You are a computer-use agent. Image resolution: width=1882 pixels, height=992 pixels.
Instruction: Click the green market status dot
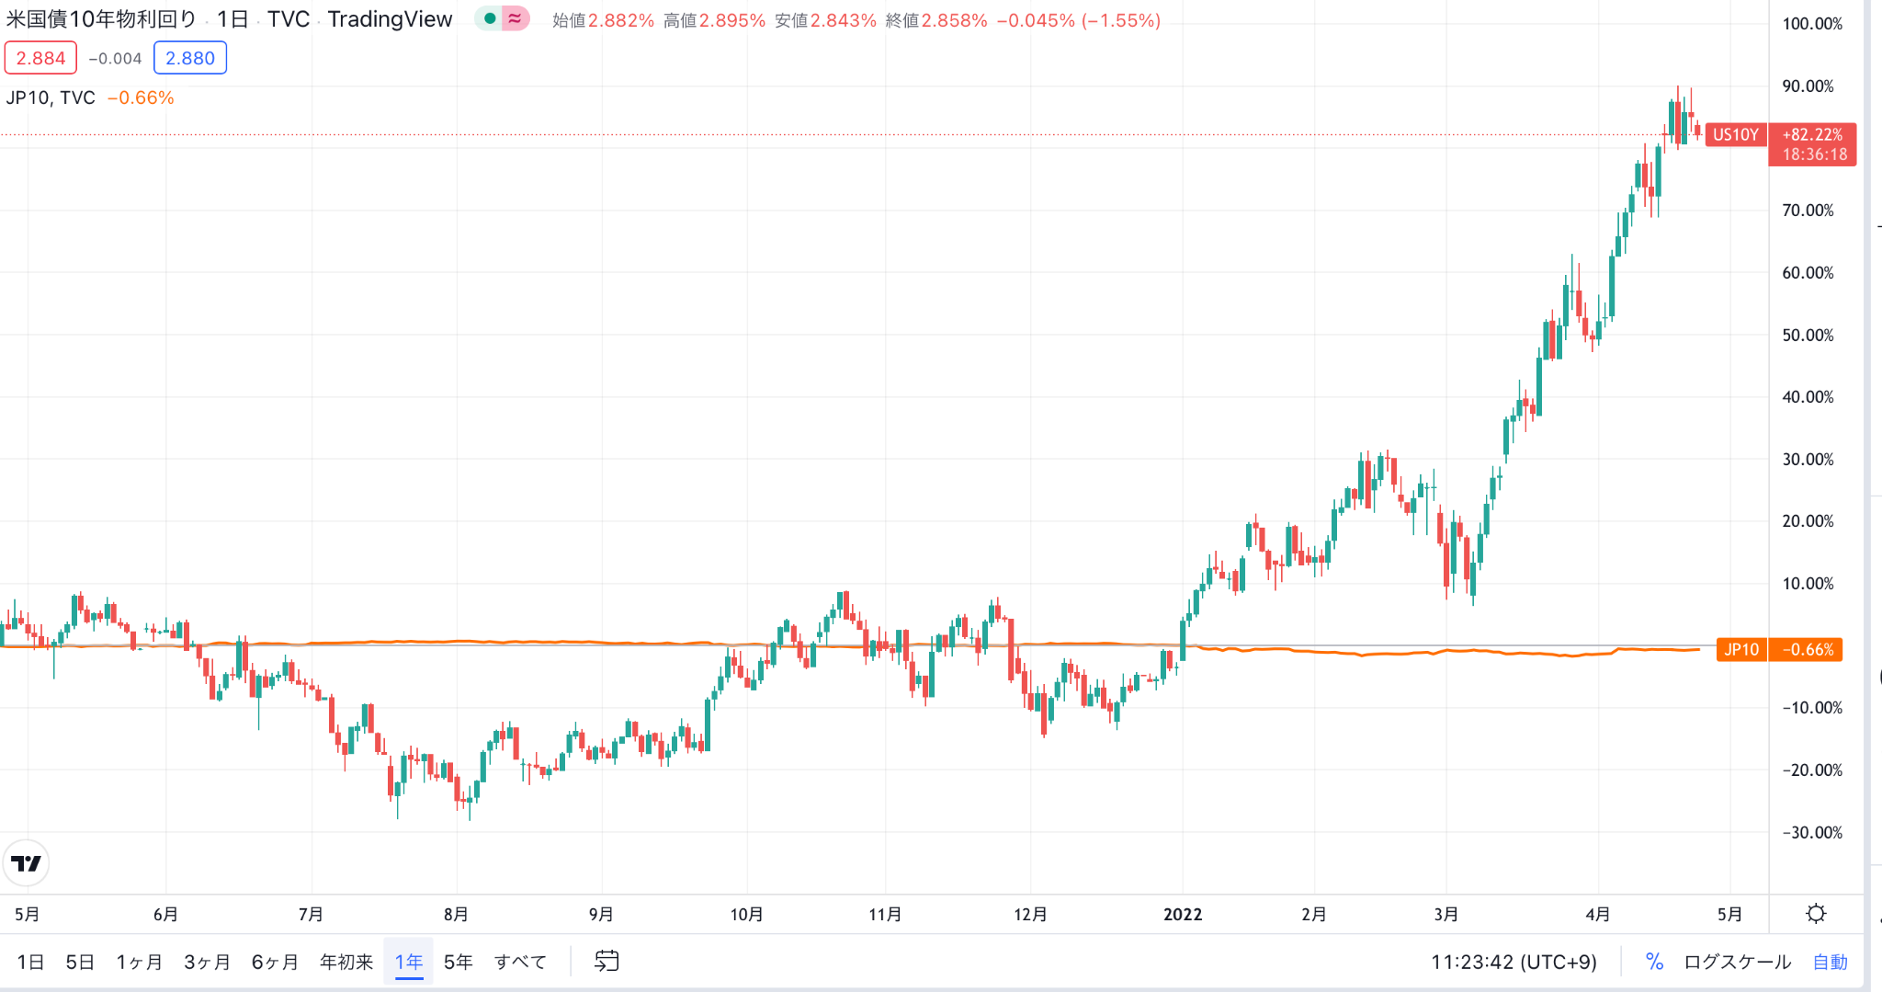(x=490, y=18)
